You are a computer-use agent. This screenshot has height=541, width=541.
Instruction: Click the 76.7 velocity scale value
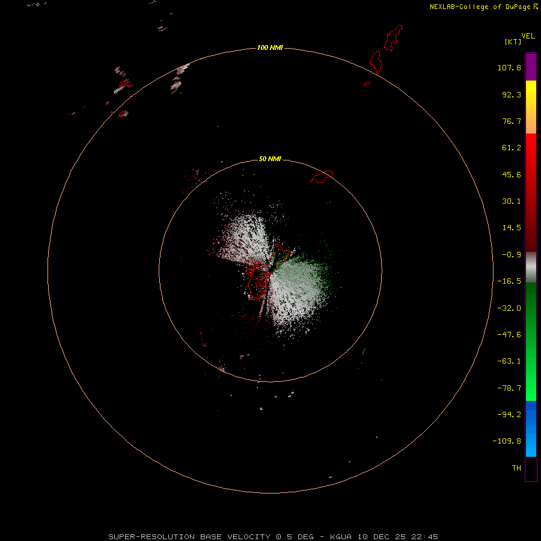coord(512,121)
